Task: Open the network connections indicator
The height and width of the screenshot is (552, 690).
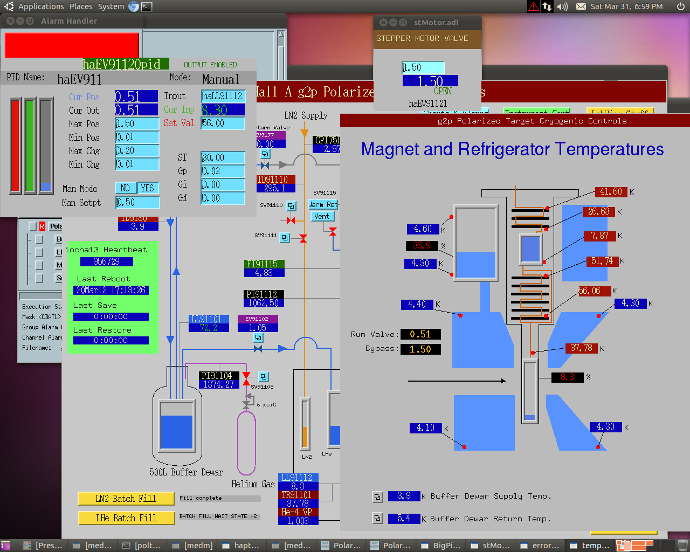Action: point(547,6)
